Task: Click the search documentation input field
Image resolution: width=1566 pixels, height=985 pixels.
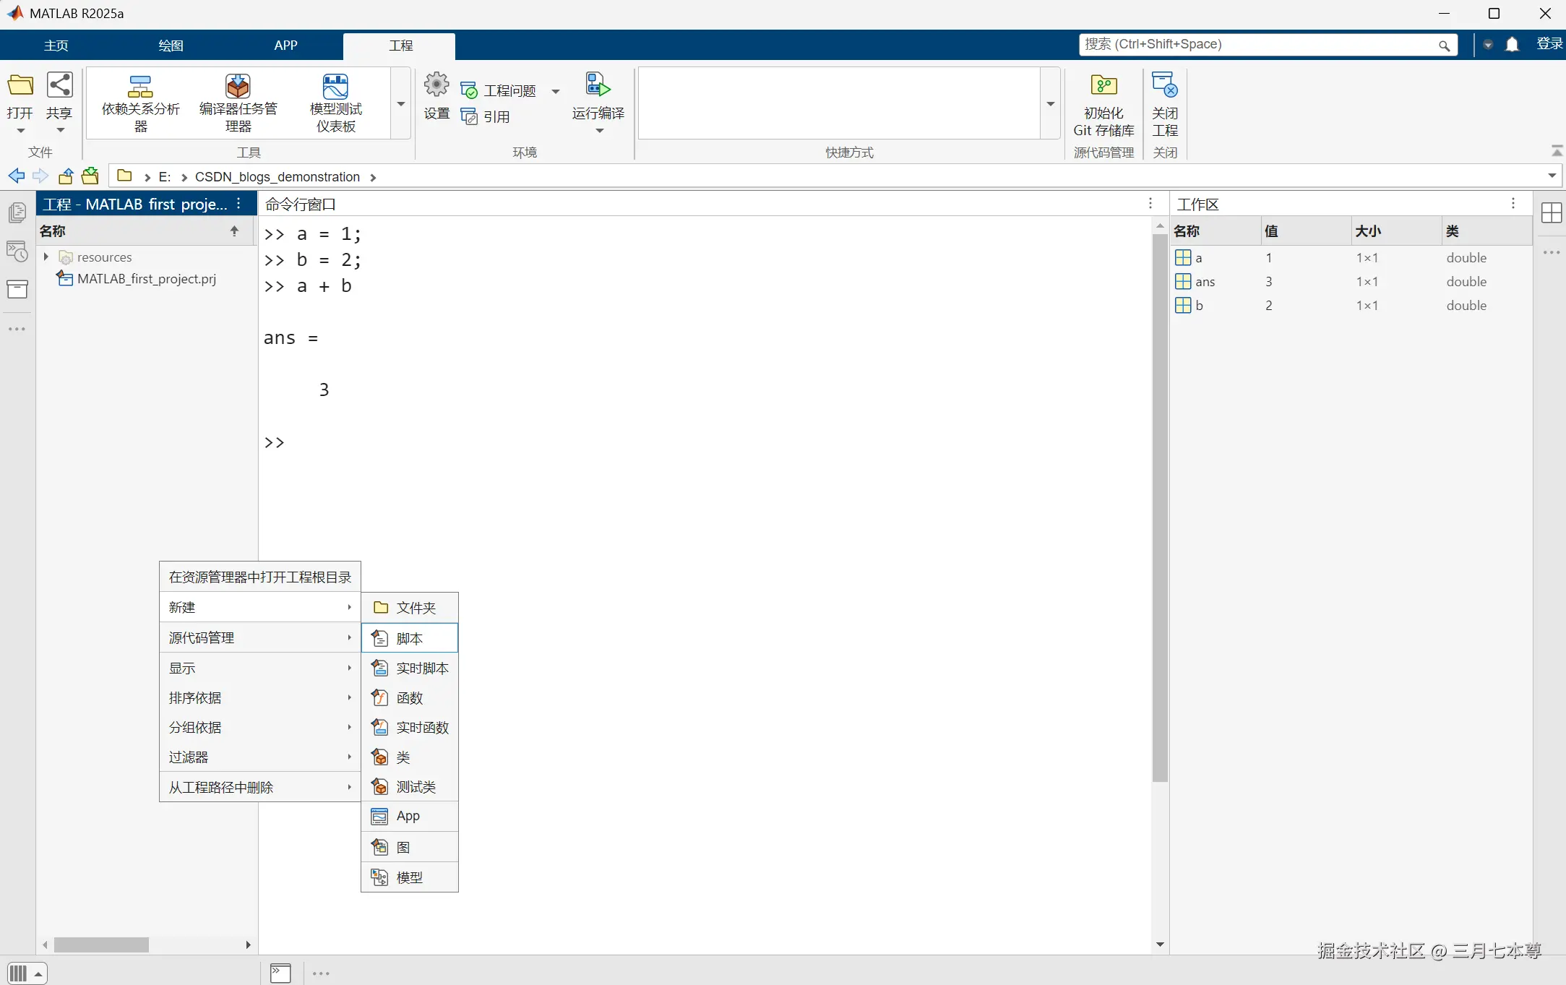Action: 1257,45
